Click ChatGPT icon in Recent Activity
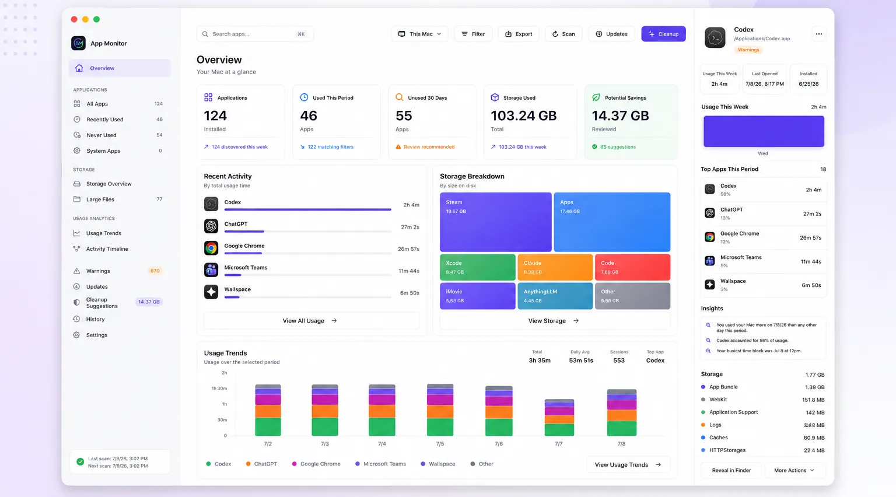896x497 pixels. pos(211,226)
